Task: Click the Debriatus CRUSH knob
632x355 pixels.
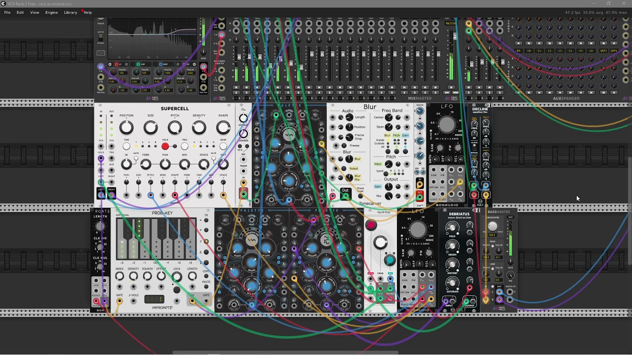Action: click(452, 246)
